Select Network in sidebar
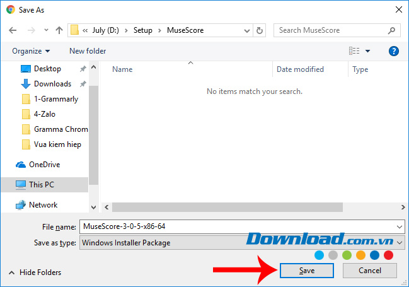Image resolution: width=409 pixels, height=287 pixels. [43, 205]
